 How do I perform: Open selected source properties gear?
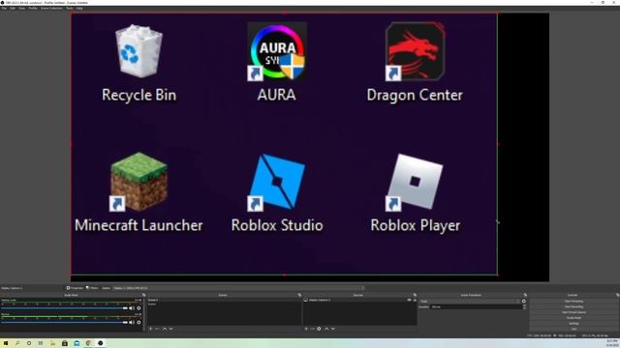(319, 329)
